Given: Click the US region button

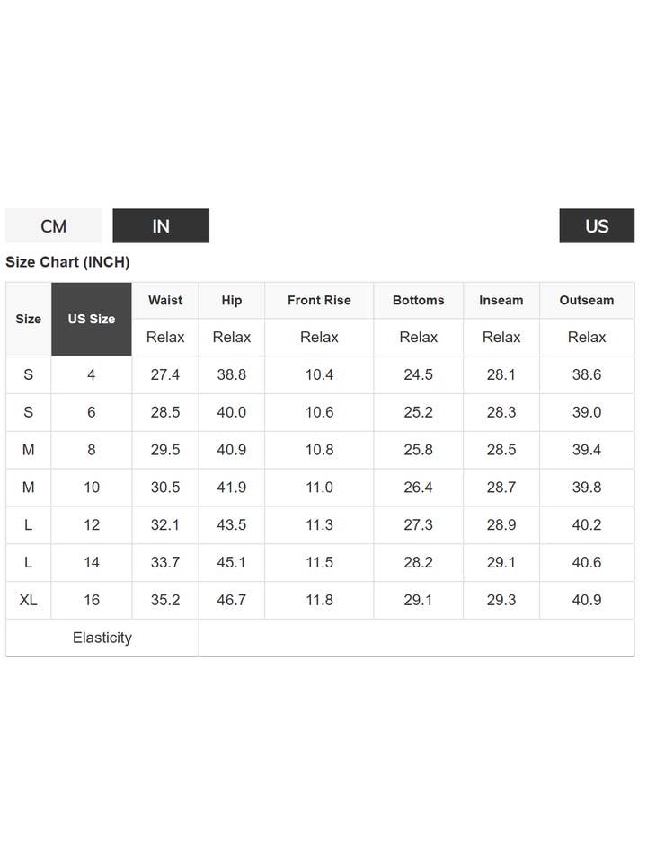Looking at the screenshot, I should click(597, 226).
